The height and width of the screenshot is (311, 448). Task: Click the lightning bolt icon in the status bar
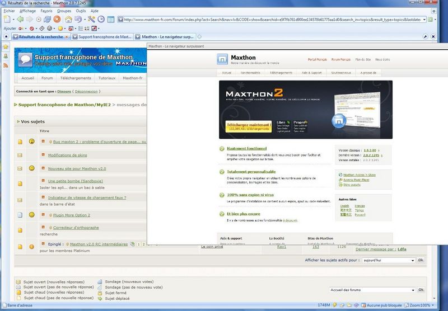335,305
